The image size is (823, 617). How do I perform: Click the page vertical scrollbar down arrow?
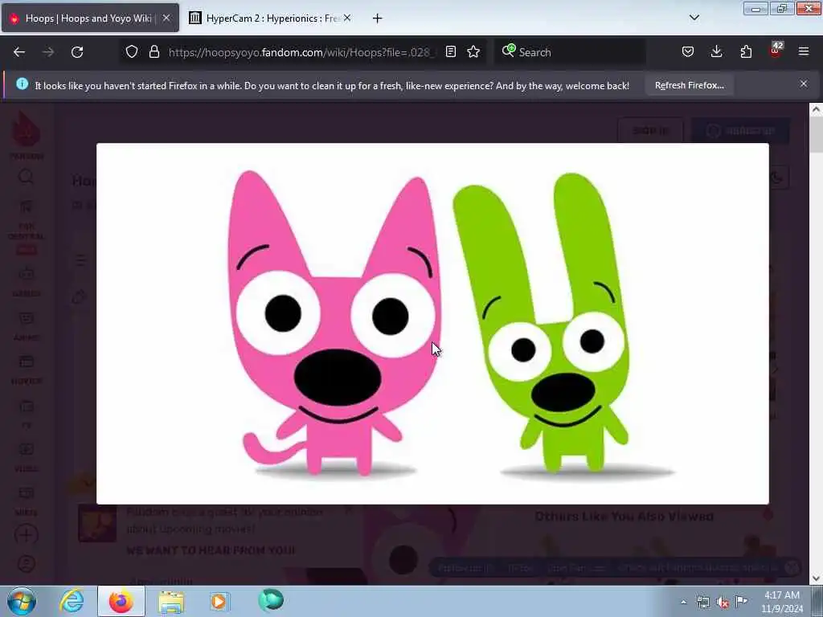816,578
